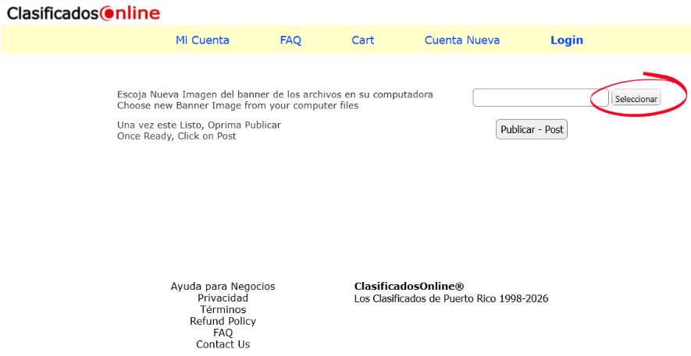Click the Publicar - Post button
691x356 pixels.
(x=532, y=129)
